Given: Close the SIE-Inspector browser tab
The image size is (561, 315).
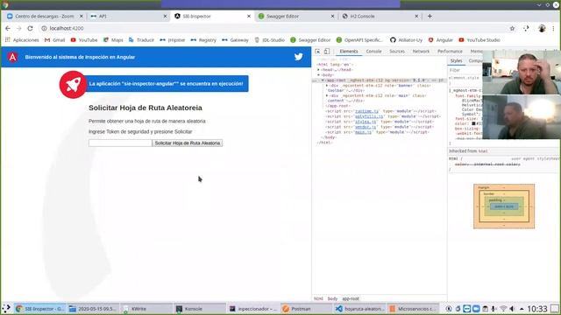Looking at the screenshot, I should [x=249, y=16].
